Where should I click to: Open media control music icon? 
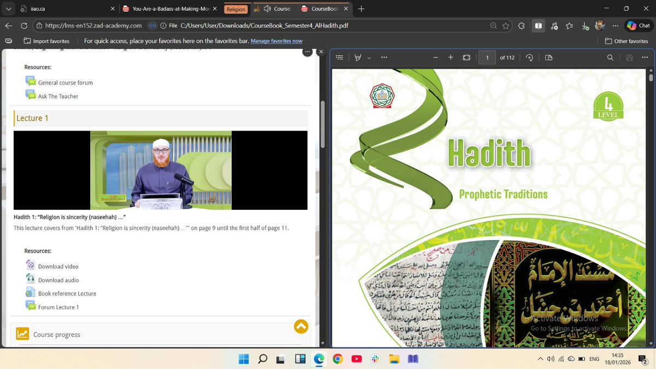point(554,26)
